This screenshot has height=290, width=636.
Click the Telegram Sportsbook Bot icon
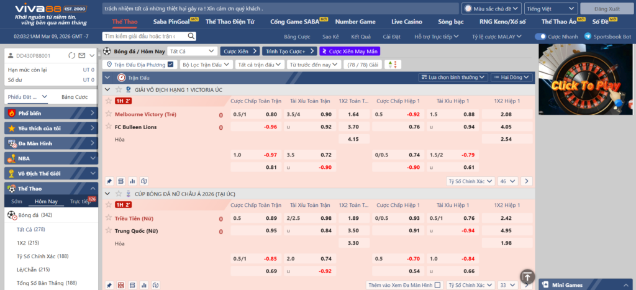click(x=588, y=37)
